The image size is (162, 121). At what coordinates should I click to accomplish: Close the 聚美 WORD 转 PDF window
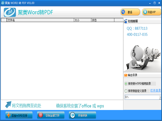tap(159, 3)
